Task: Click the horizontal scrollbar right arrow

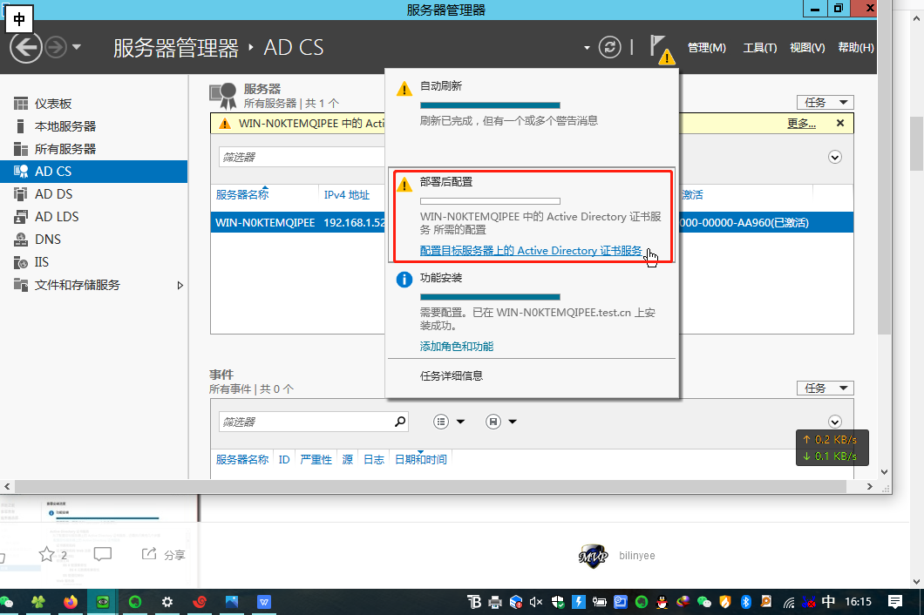Action: click(870, 487)
